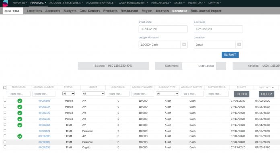Clear the Ledger Account field icon
The height and width of the screenshot is (153, 280).
[x=184, y=44]
